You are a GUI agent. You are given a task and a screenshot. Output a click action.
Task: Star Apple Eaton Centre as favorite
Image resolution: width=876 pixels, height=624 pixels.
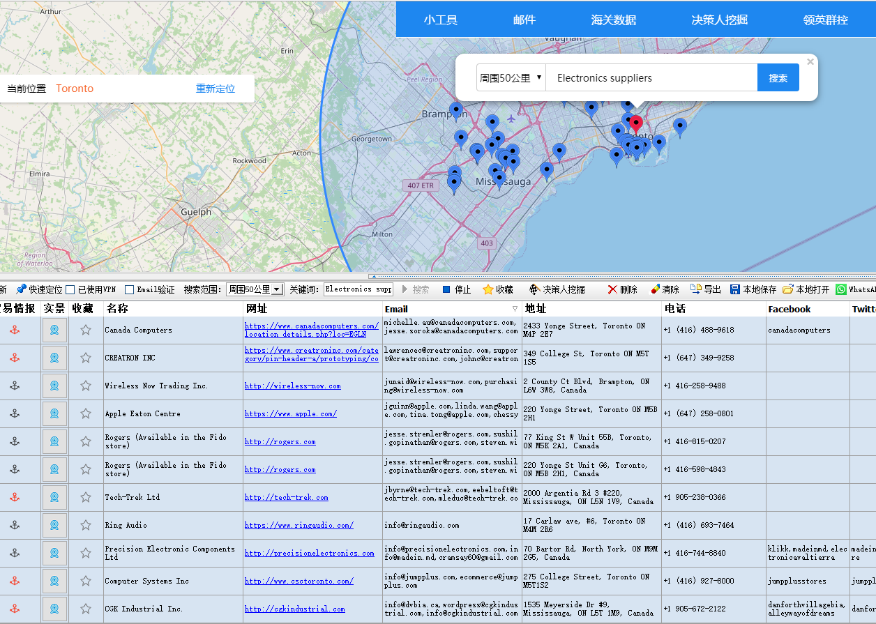pyautogui.click(x=86, y=413)
